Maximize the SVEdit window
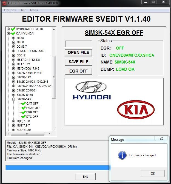This screenshot has width=171, height=184. pyautogui.click(x=153, y=2)
